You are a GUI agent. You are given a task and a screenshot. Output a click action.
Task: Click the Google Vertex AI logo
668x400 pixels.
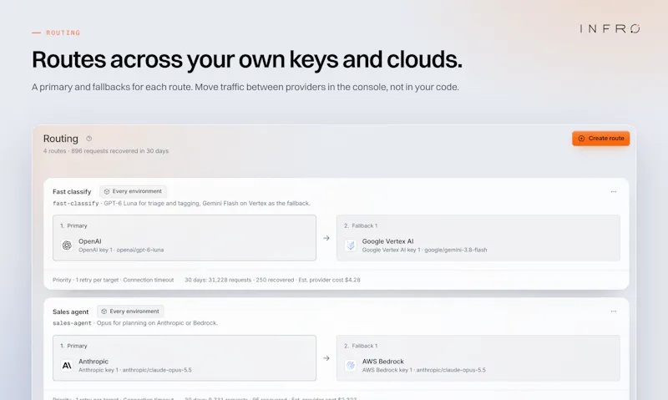(351, 245)
